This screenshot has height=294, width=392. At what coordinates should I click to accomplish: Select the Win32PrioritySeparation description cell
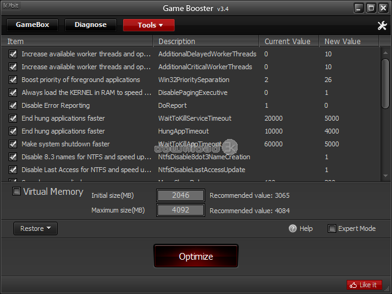tap(194, 80)
